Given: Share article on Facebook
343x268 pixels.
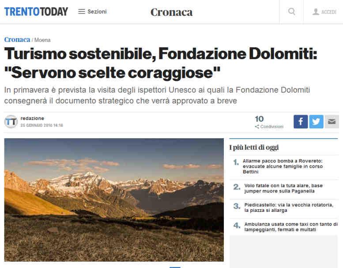Looking at the screenshot, I should pyautogui.click(x=301, y=122).
